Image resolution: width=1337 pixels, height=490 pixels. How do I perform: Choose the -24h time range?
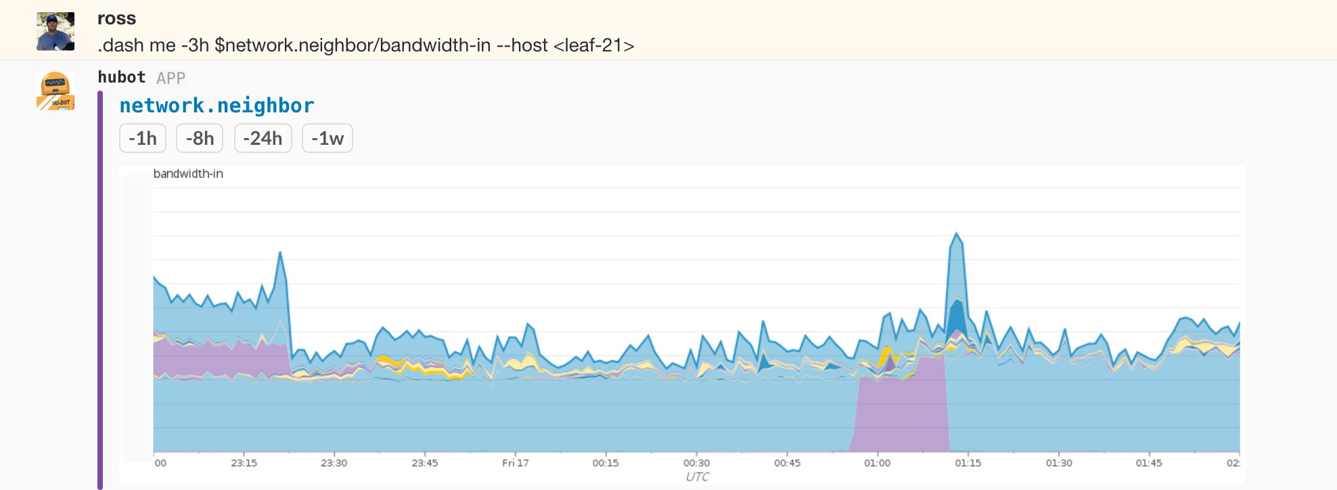pyautogui.click(x=263, y=138)
